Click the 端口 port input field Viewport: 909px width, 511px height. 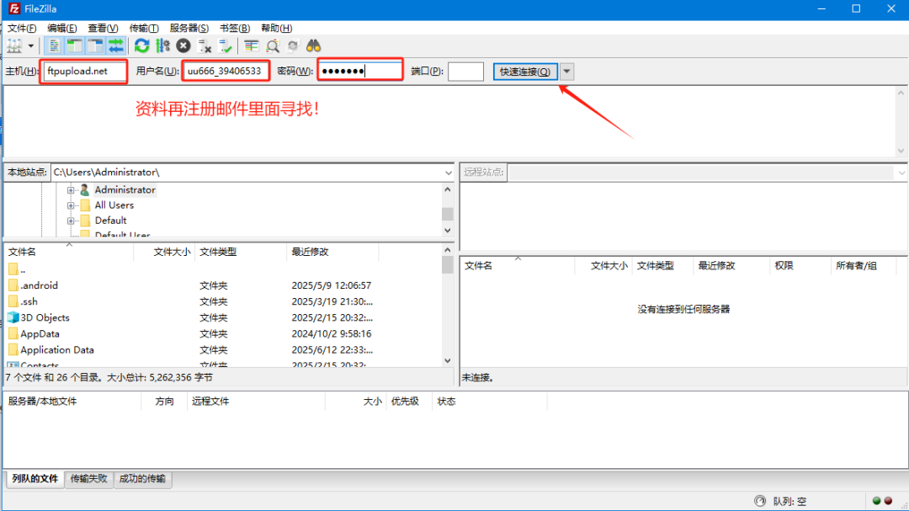click(465, 72)
